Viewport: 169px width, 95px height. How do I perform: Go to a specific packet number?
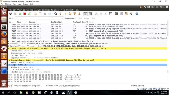tap(70, 14)
